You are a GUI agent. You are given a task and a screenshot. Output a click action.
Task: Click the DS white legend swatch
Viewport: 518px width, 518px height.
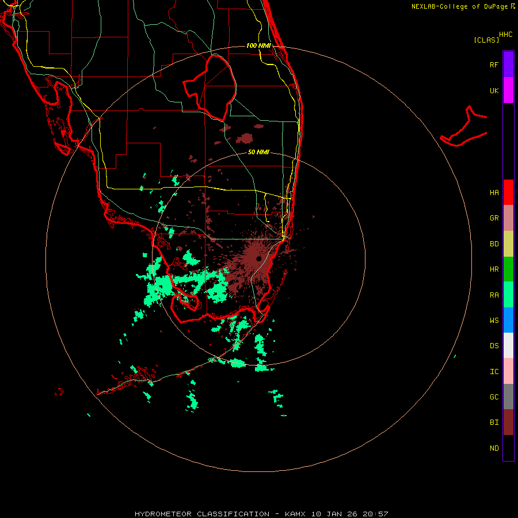click(508, 345)
